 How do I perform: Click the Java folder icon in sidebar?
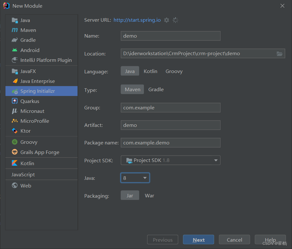pyautogui.click(x=15, y=20)
